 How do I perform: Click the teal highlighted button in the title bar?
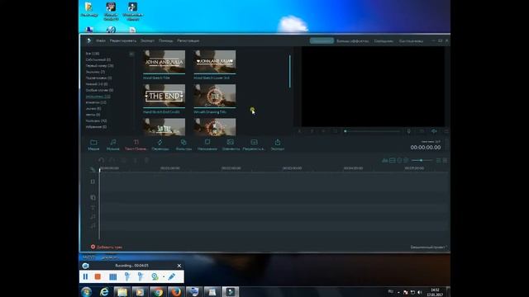pyautogui.click(x=322, y=40)
